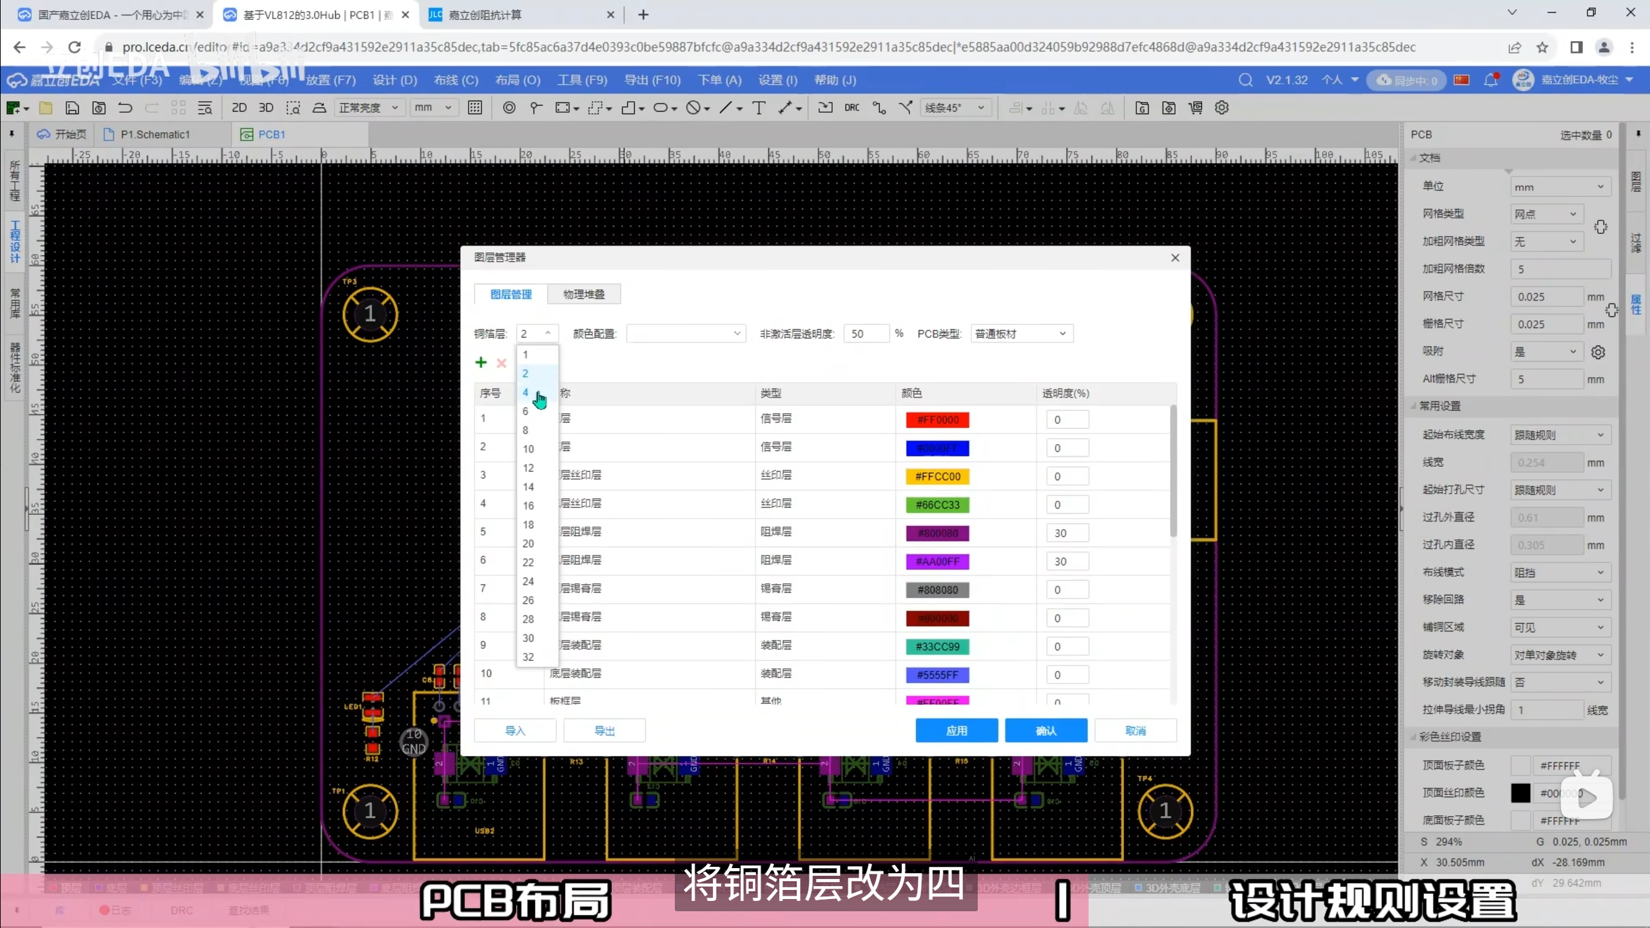Select 4 in copper layer dropdown list
The image size is (1650, 928).
tap(525, 392)
